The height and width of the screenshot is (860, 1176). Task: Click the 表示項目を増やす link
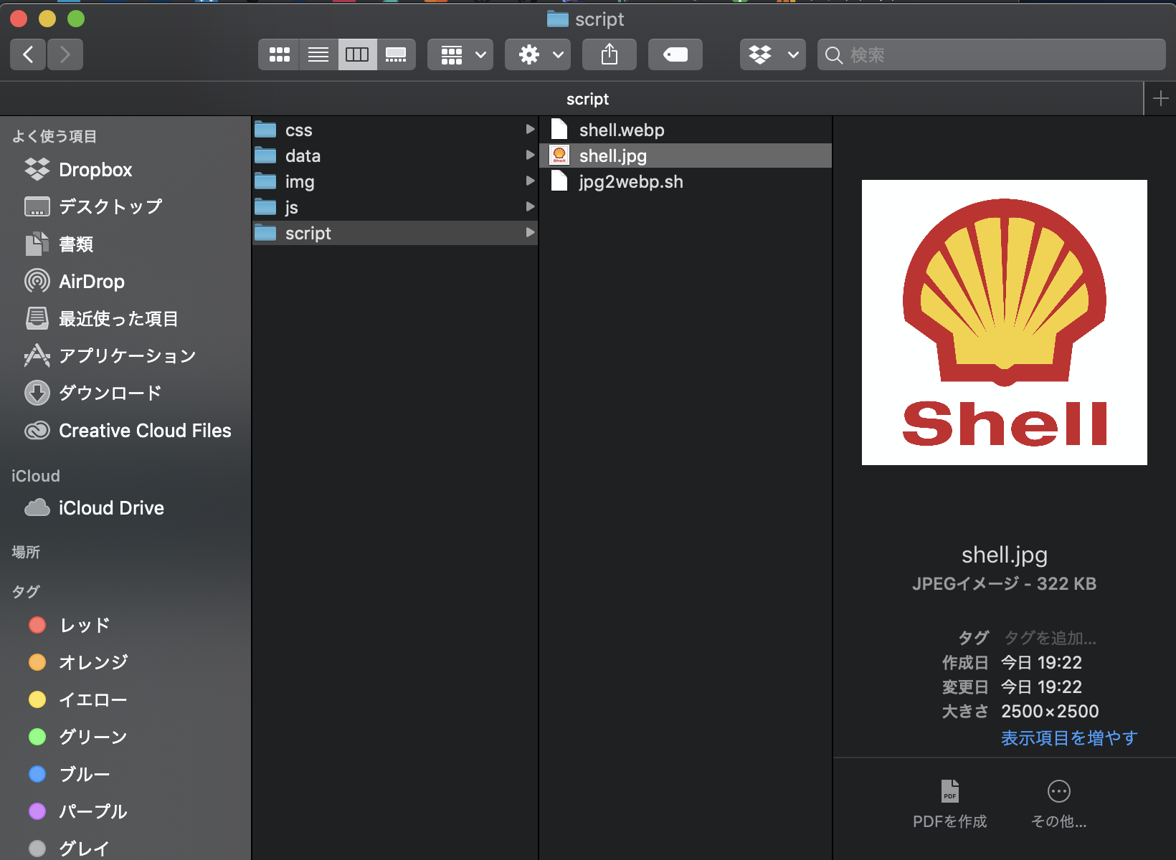click(x=1068, y=738)
